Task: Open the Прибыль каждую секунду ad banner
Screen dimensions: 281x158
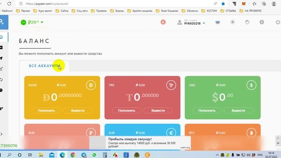Action: tap(140, 143)
